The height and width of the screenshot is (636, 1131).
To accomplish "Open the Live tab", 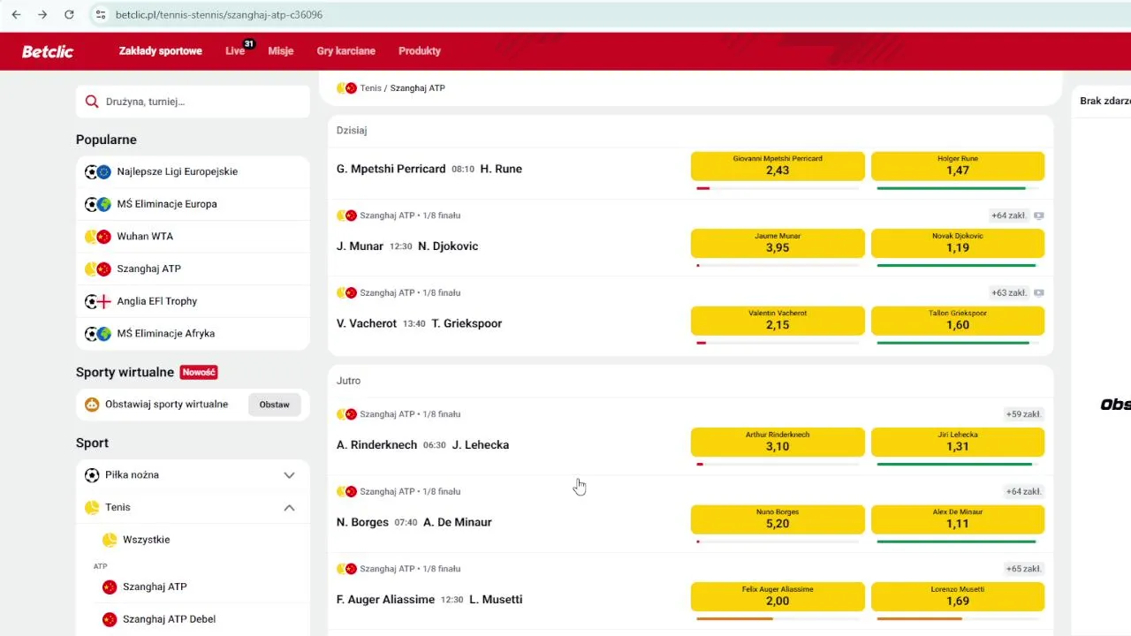I will pos(235,51).
